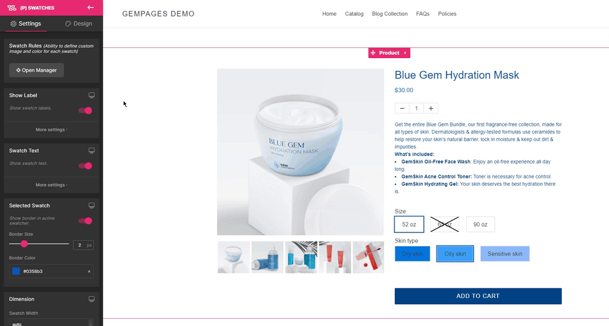Image resolution: width=609 pixels, height=326 pixels.
Task: Click the ADD TO CART button
Action: click(x=478, y=296)
